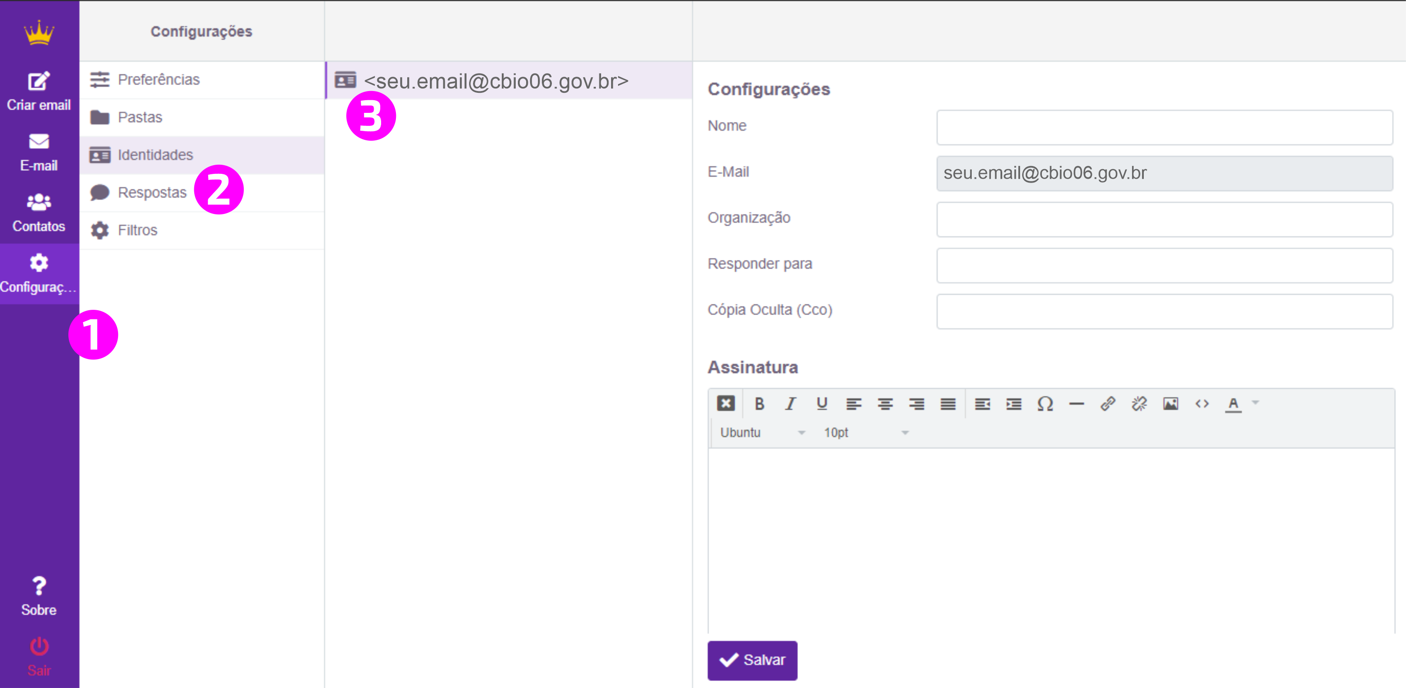Select identity seu.email@cbio06.gov.br row
Viewport: 1406px width, 688px height.
click(509, 80)
